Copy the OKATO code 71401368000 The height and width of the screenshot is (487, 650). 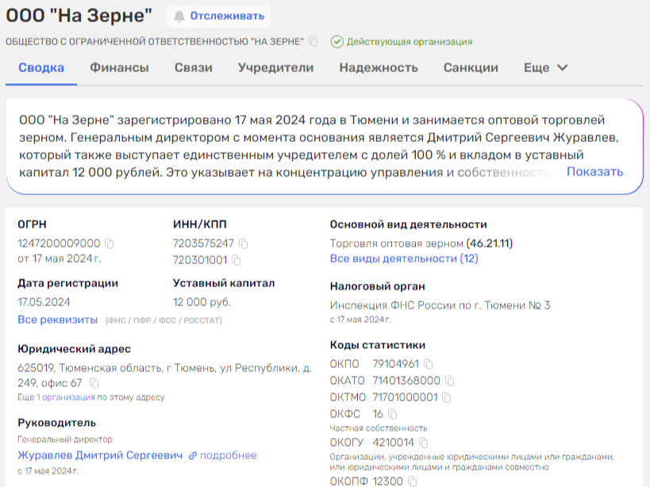pos(449,381)
